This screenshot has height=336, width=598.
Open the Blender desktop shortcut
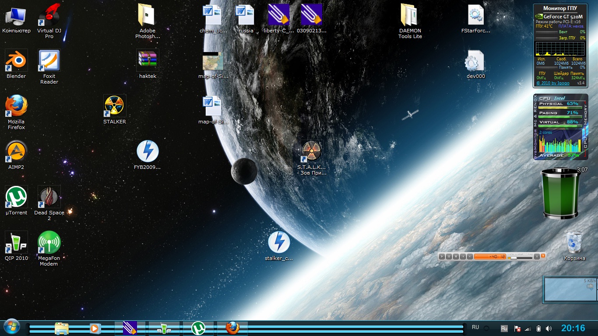[x=16, y=61]
